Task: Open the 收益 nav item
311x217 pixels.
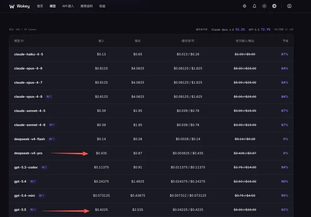Action: pos(102,6)
